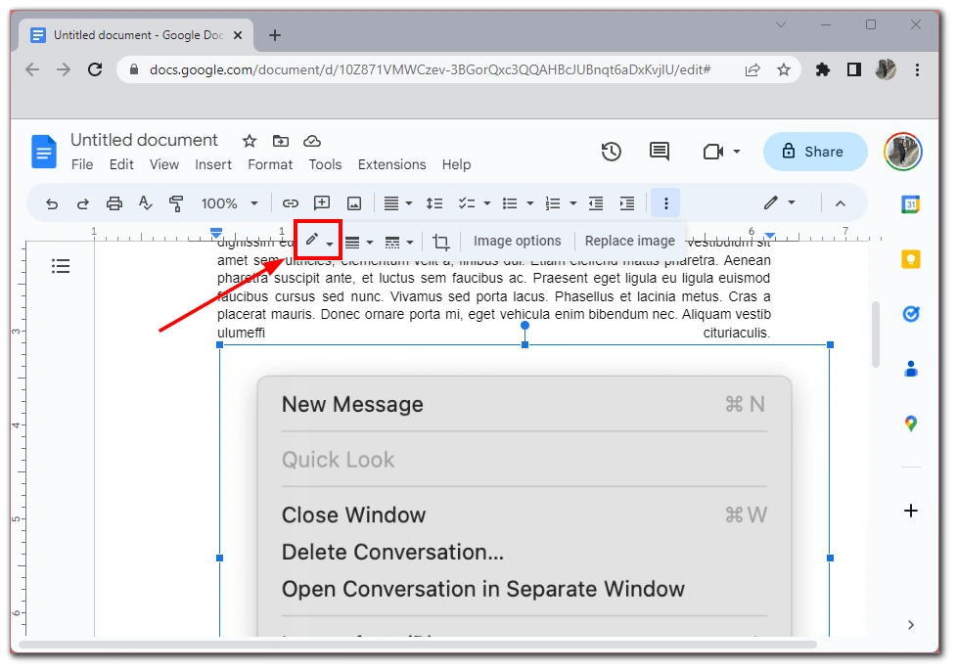This screenshot has width=957, height=671.
Task: Open version history clock icon
Action: point(612,152)
